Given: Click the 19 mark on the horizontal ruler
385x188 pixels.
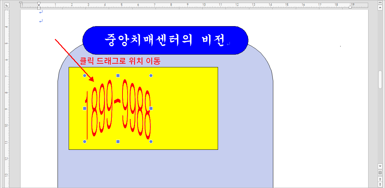Looking at the screenshot, I should [x=353, y=4].
